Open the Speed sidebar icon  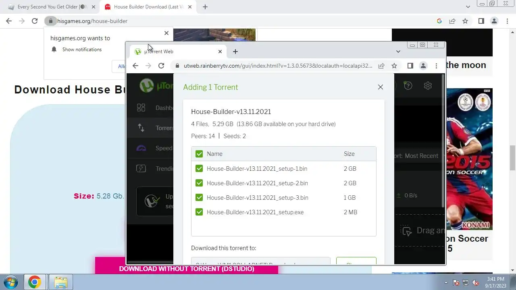click(141, 148)
